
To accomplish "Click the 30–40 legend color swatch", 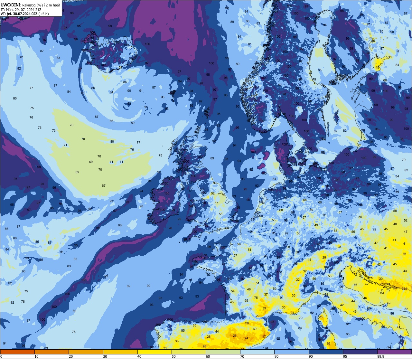I will pyautogui.click(x=120, y=352).
